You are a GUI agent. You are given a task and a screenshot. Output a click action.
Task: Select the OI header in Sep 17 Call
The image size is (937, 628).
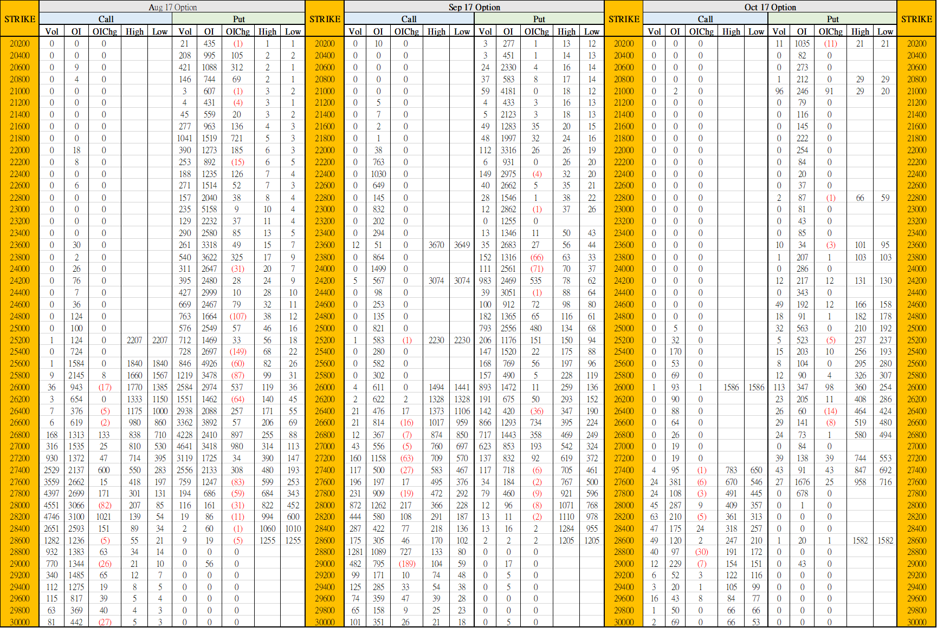[x=378, y=31]
